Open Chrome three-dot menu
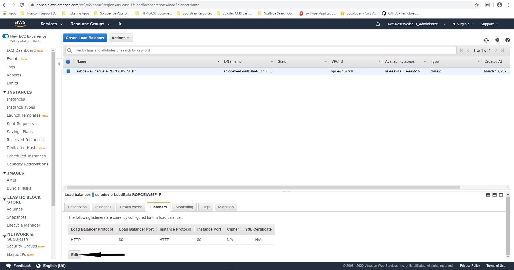Image resolution: width=514 pixels, height=270 pixels. (508, 5)
